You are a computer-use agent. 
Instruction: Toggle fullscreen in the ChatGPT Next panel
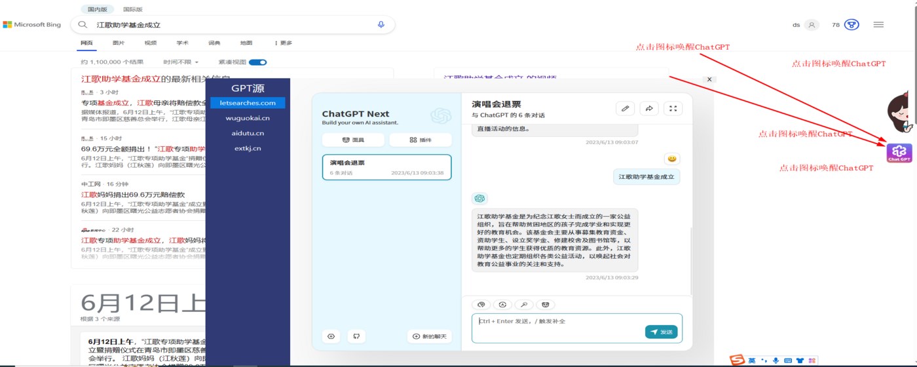tap(673, 109)
